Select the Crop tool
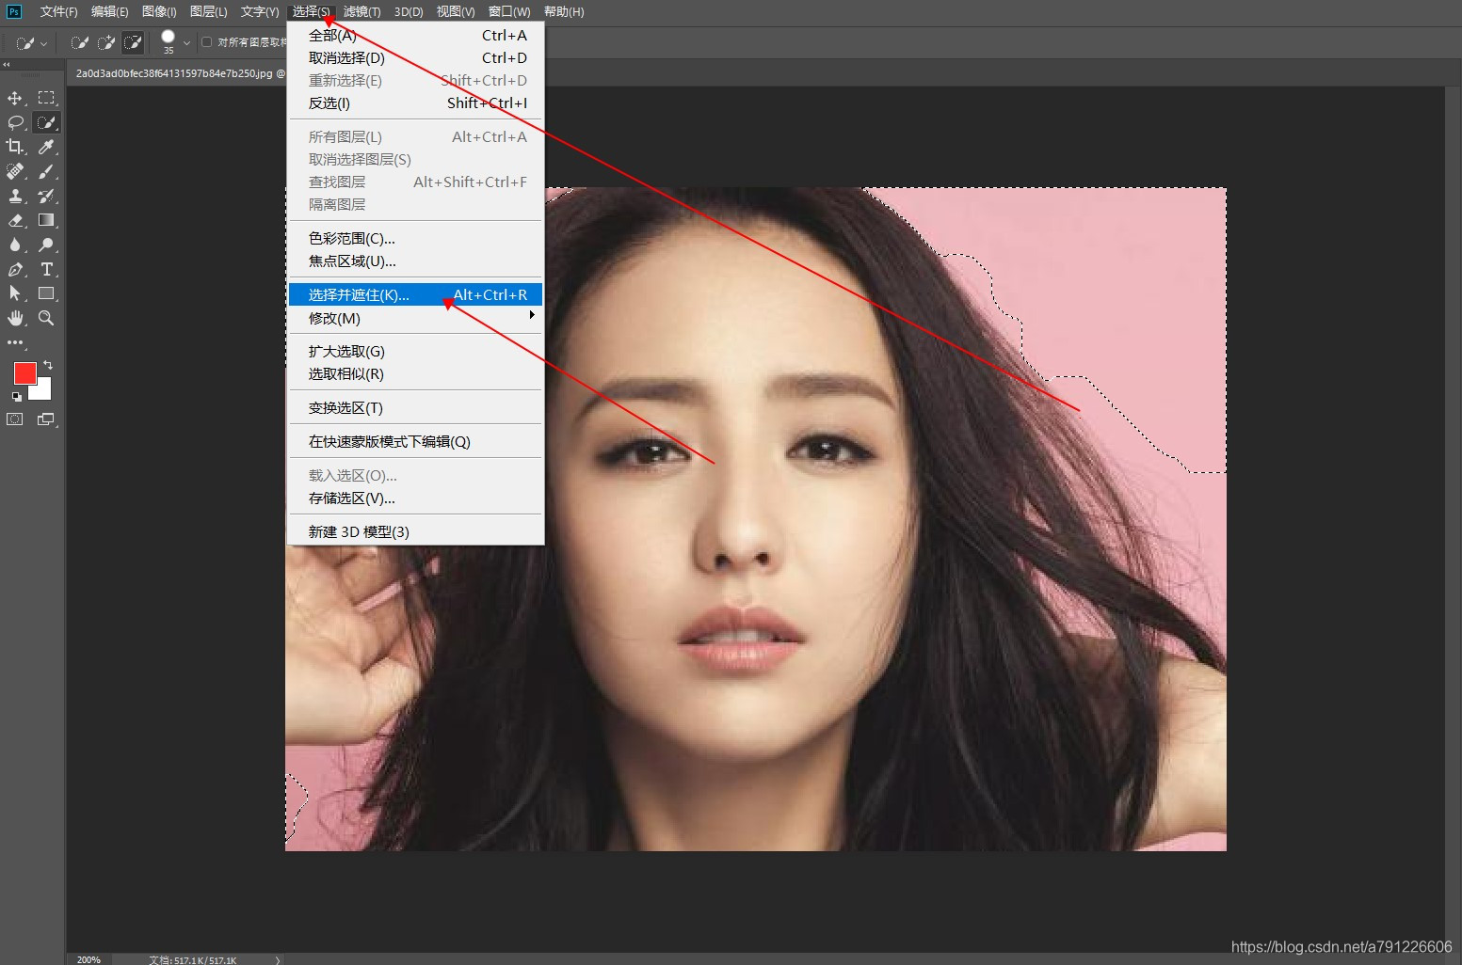This screenshot has height=965, width=1462. tap(15, 147)
